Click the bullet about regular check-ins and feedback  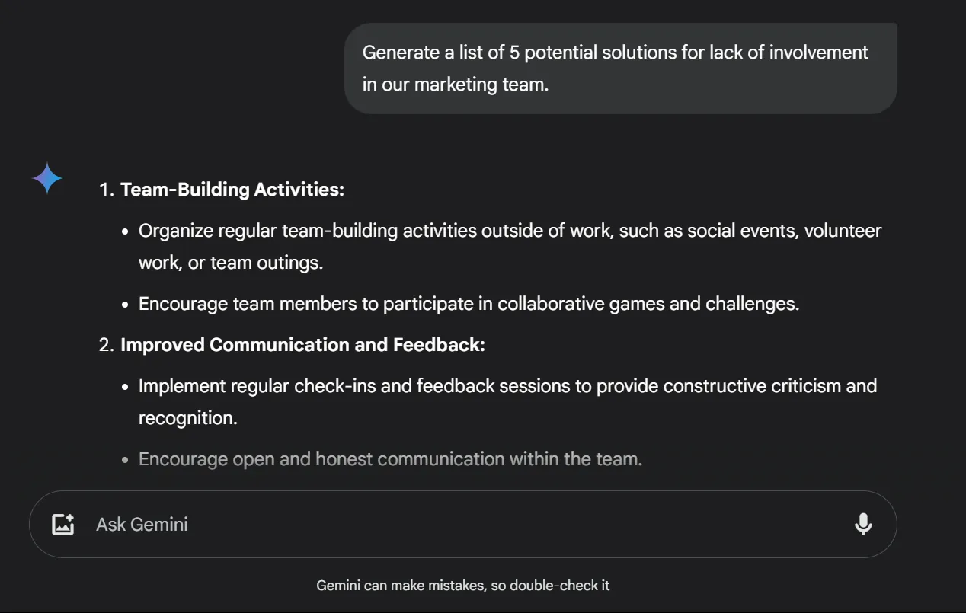tap(507, 402)
